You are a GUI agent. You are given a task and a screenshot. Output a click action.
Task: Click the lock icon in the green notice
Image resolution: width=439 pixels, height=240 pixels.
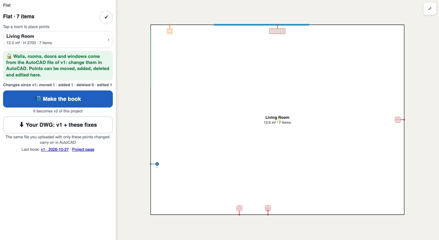pyautogui.click(x=9, y=56)
